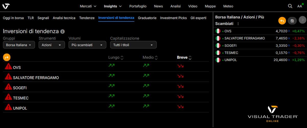Click the warning triangle for UNIPOL

(8, 107)
